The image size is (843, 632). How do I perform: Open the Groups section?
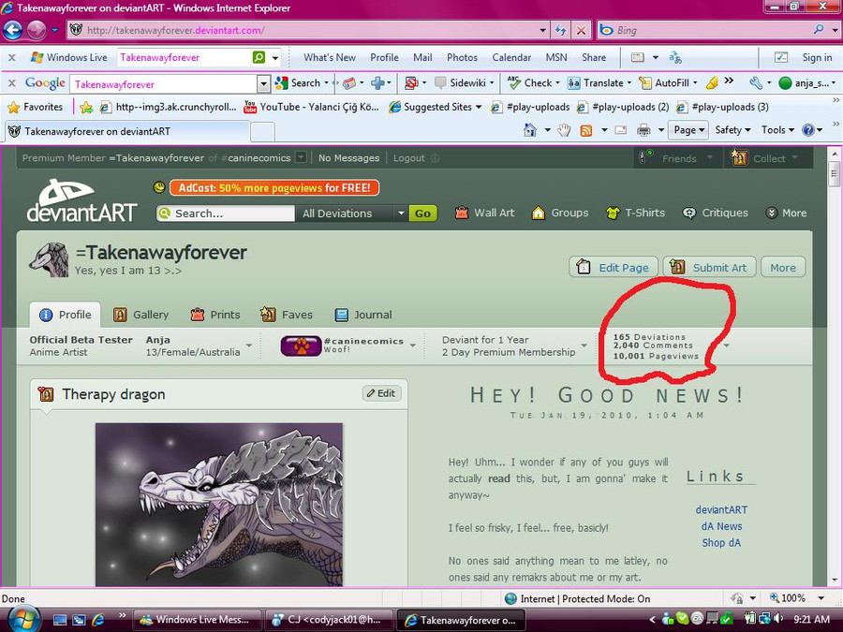(x=560, y=213)
